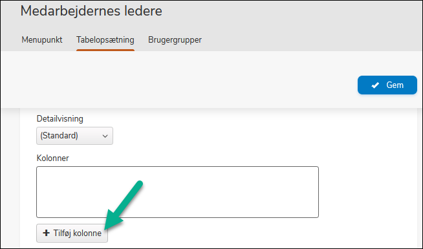Switch to the Menupunkt tab
Viewport: 423px width, 249px height.
pyautogui.click(x=42, y=39)
